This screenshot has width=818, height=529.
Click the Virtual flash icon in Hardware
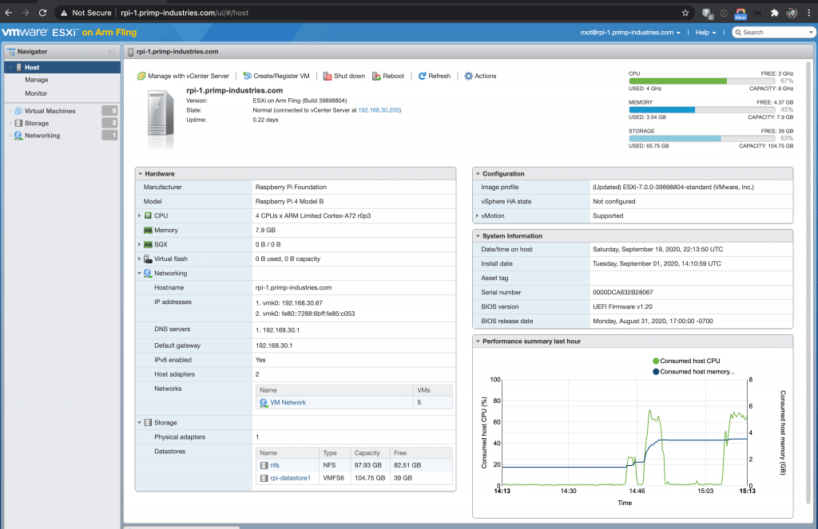tap(148, 259)
